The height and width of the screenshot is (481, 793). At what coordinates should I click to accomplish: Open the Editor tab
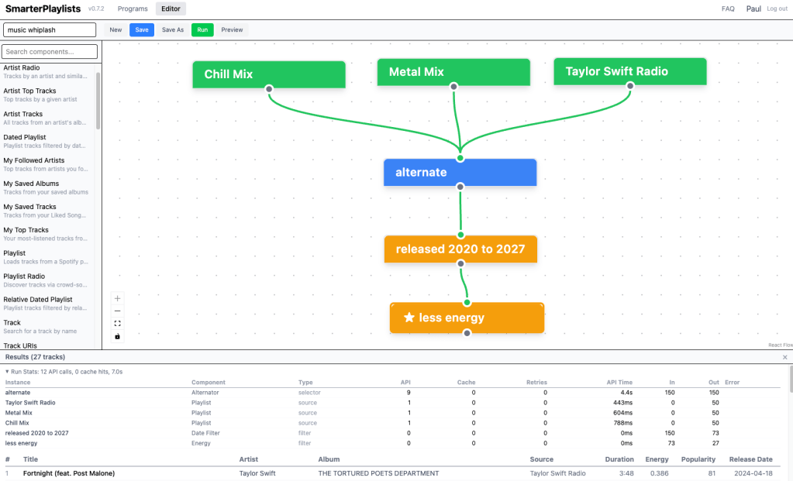click(171, 9)
